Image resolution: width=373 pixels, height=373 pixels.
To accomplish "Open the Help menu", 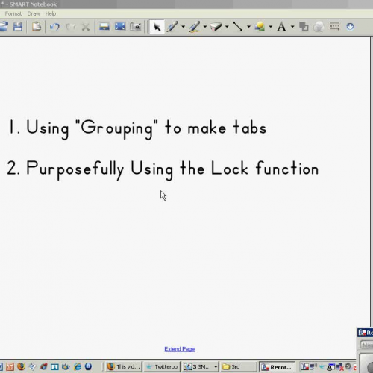I will coord(51,13).
